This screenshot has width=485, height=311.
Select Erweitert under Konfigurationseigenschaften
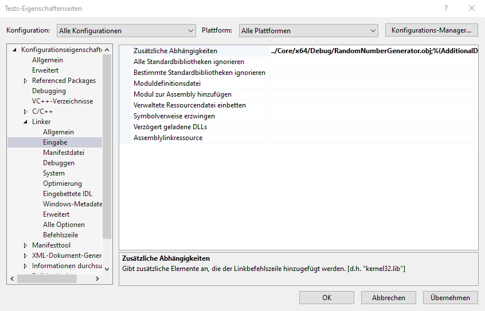(x=45, y=70)
